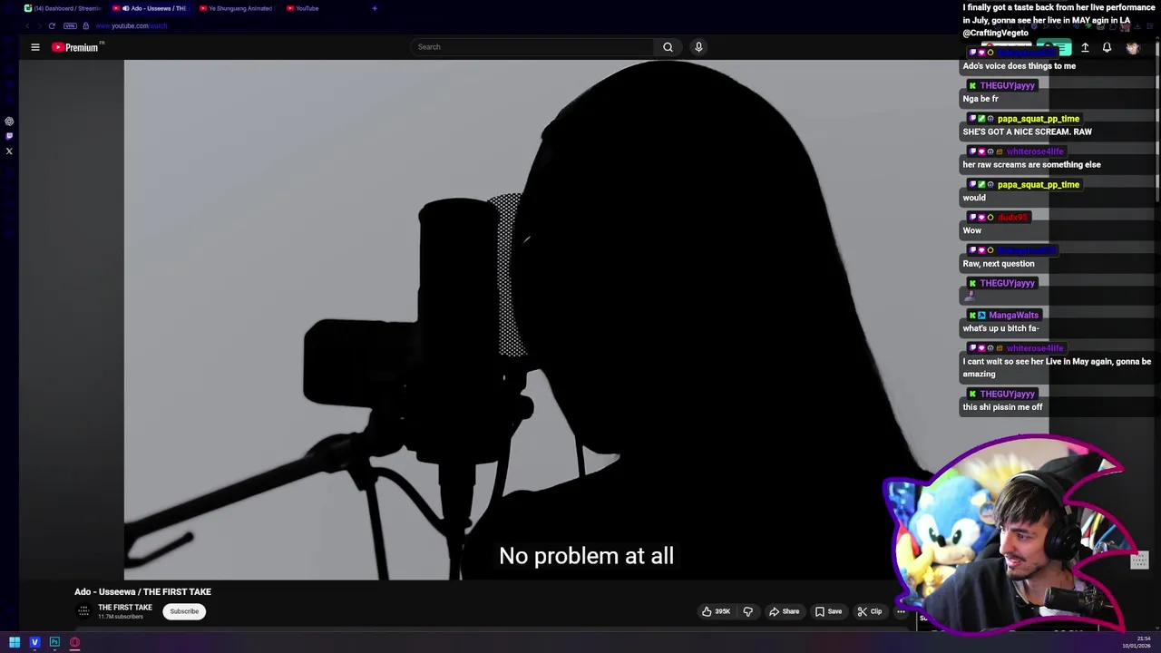Click the X icon in browser sidebar
This screenshot has height=653, width=1161.
[9, 151]
